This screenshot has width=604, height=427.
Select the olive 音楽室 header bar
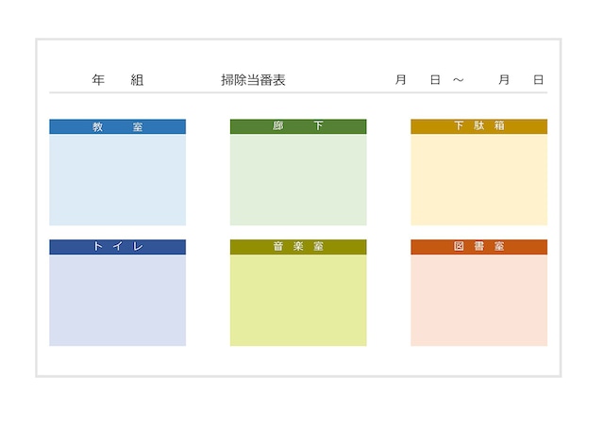tap(298, 247)
